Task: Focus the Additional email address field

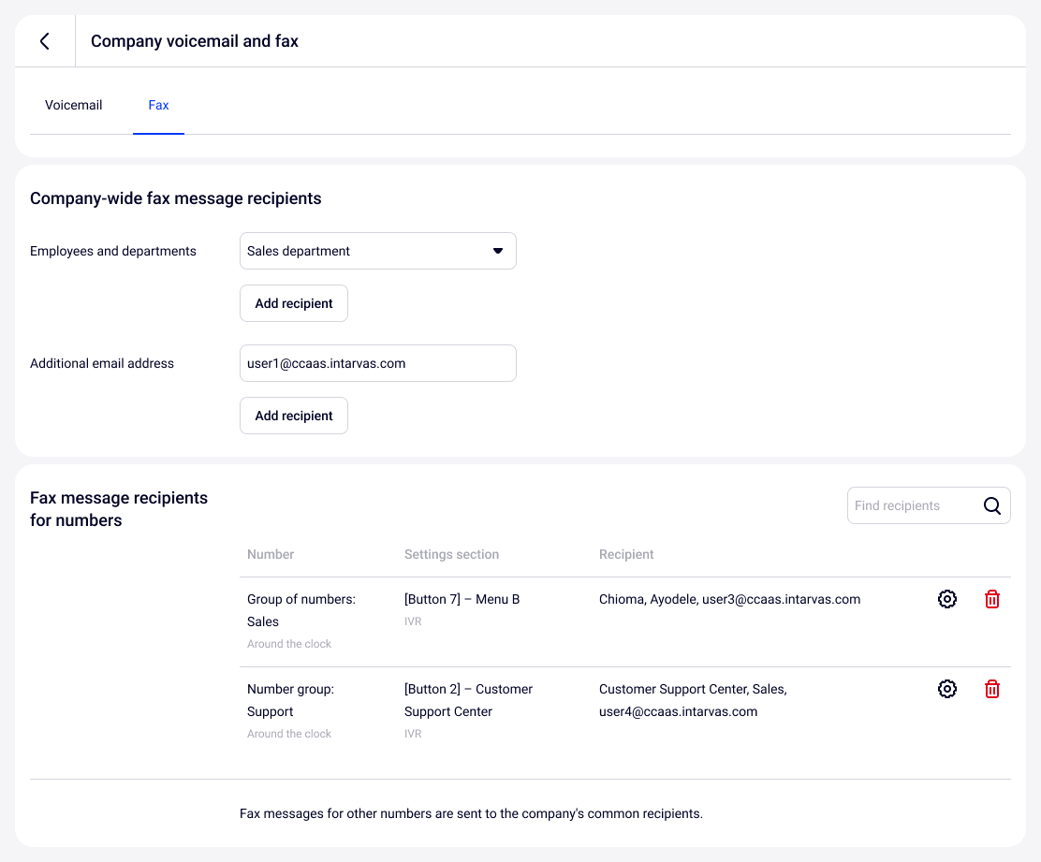Action: [x=377, y=363]
